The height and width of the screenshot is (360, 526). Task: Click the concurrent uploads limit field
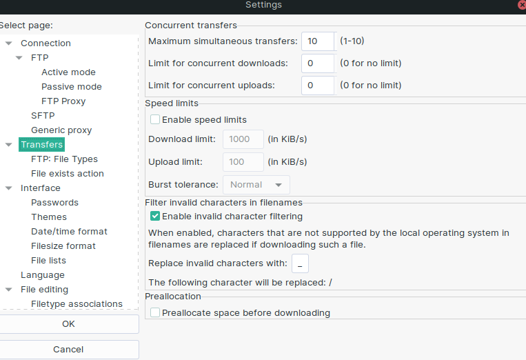pos(317,86)
